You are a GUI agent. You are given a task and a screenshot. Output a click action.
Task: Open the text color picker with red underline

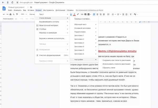pos(74,14)
